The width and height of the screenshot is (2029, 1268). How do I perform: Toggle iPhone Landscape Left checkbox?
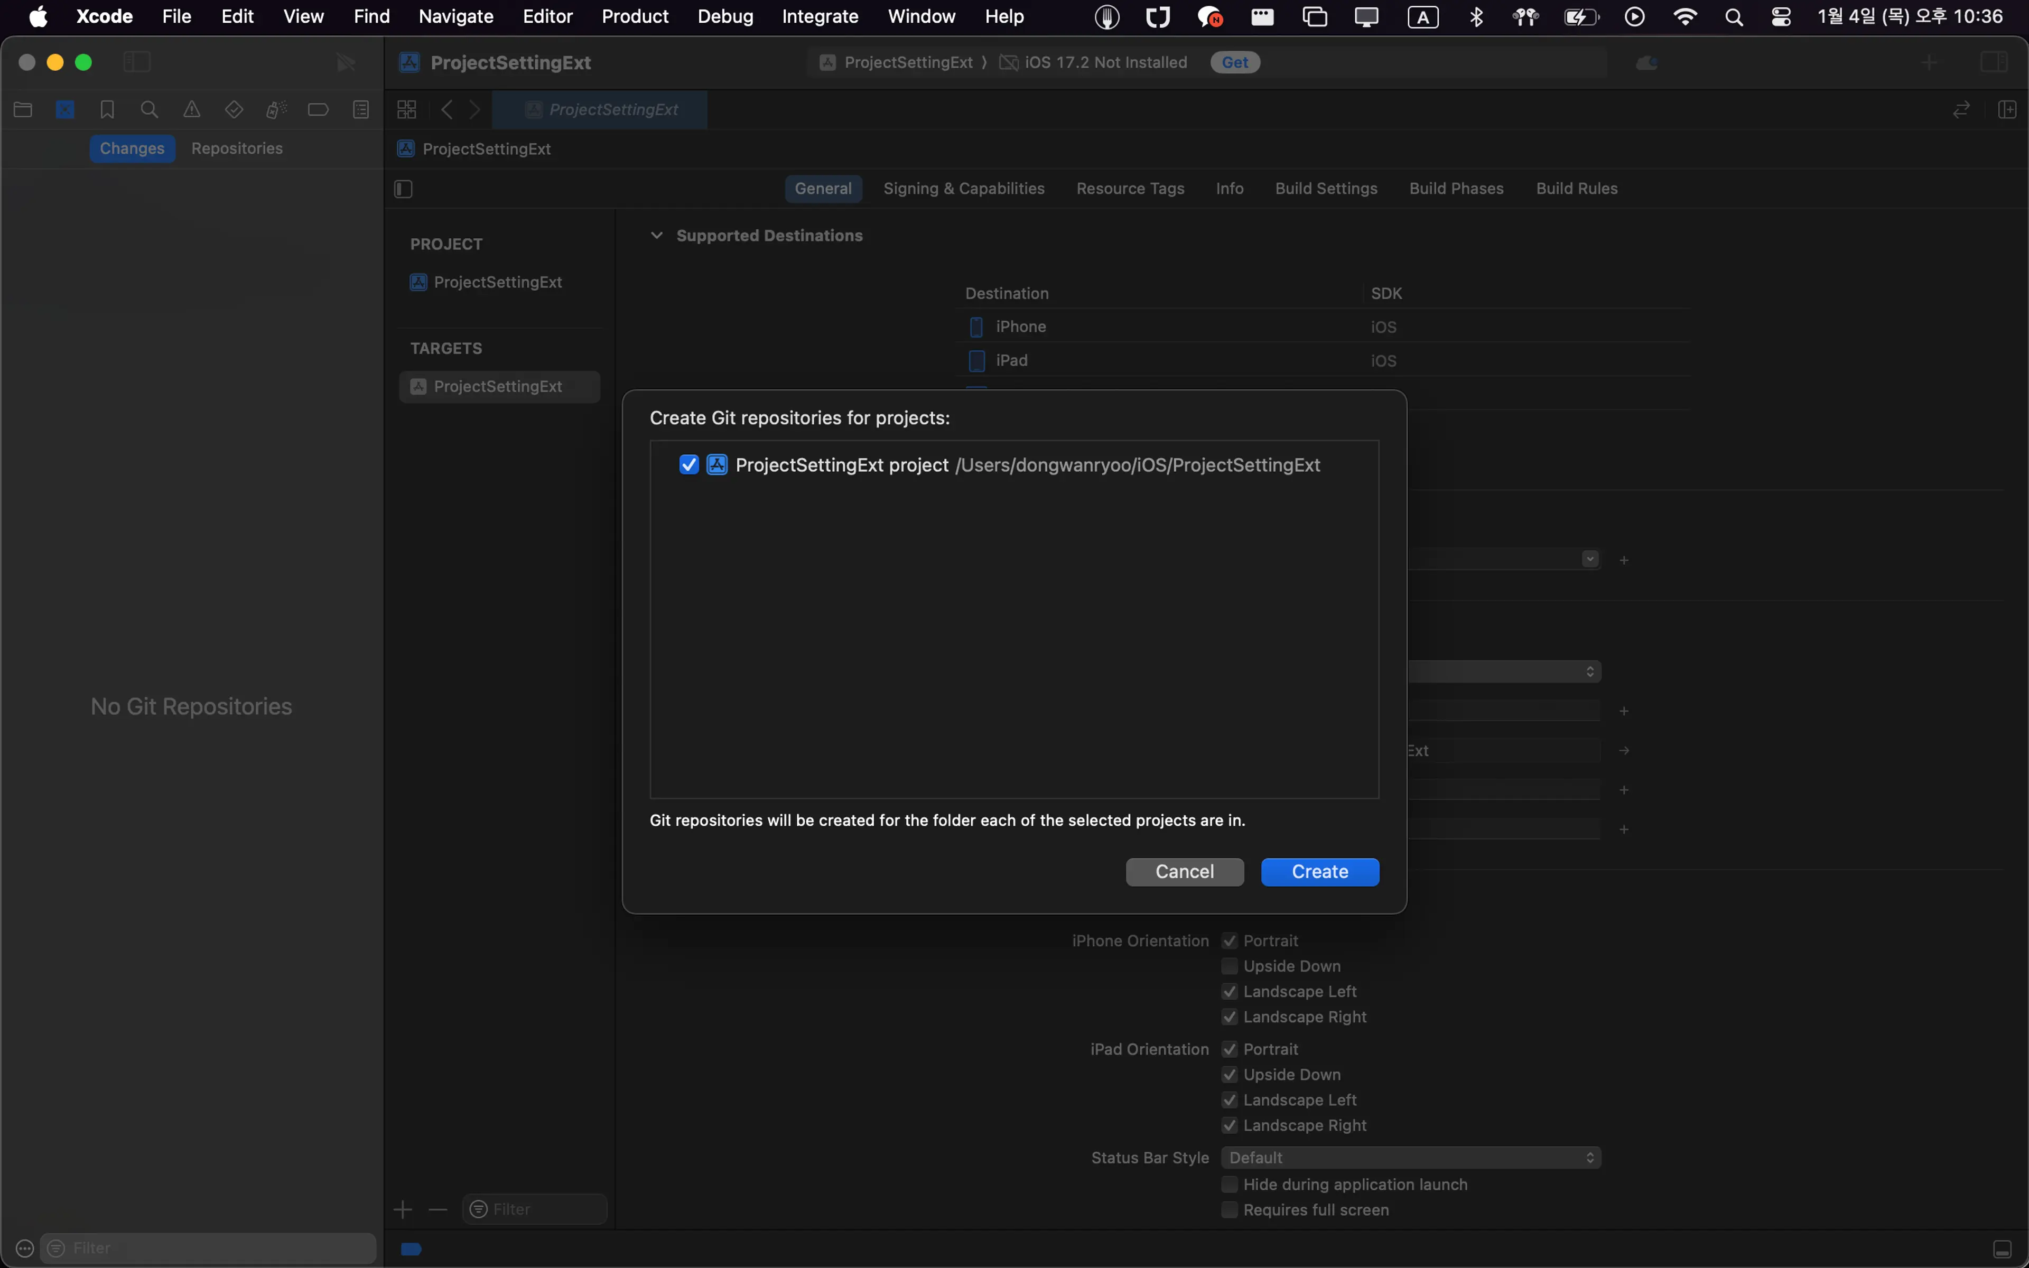[x=1229, y=991]
